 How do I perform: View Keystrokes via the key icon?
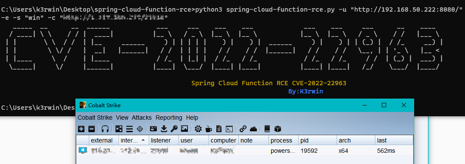(x=174, y=129)
